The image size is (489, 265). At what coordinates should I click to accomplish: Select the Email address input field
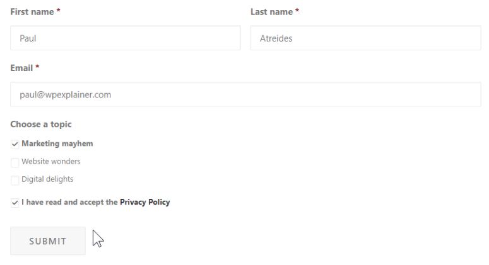click(245, 94)
